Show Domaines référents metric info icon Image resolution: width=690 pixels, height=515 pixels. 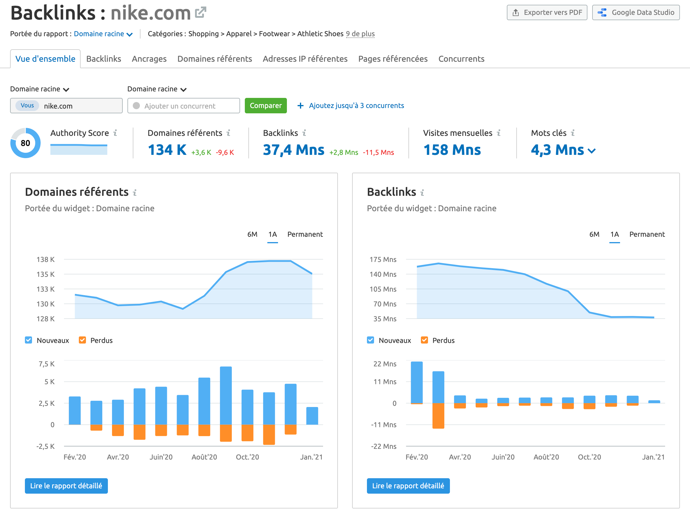pos(228,133)
